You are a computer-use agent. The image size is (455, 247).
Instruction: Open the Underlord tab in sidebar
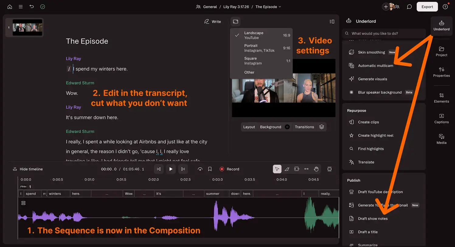tap(441, 26)
